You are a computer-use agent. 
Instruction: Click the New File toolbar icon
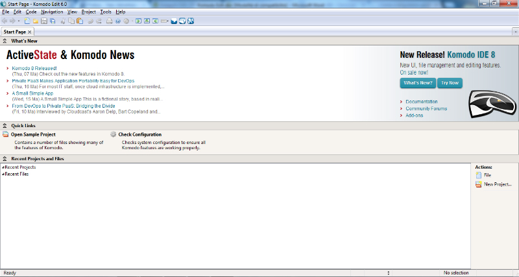click(28, 21)
